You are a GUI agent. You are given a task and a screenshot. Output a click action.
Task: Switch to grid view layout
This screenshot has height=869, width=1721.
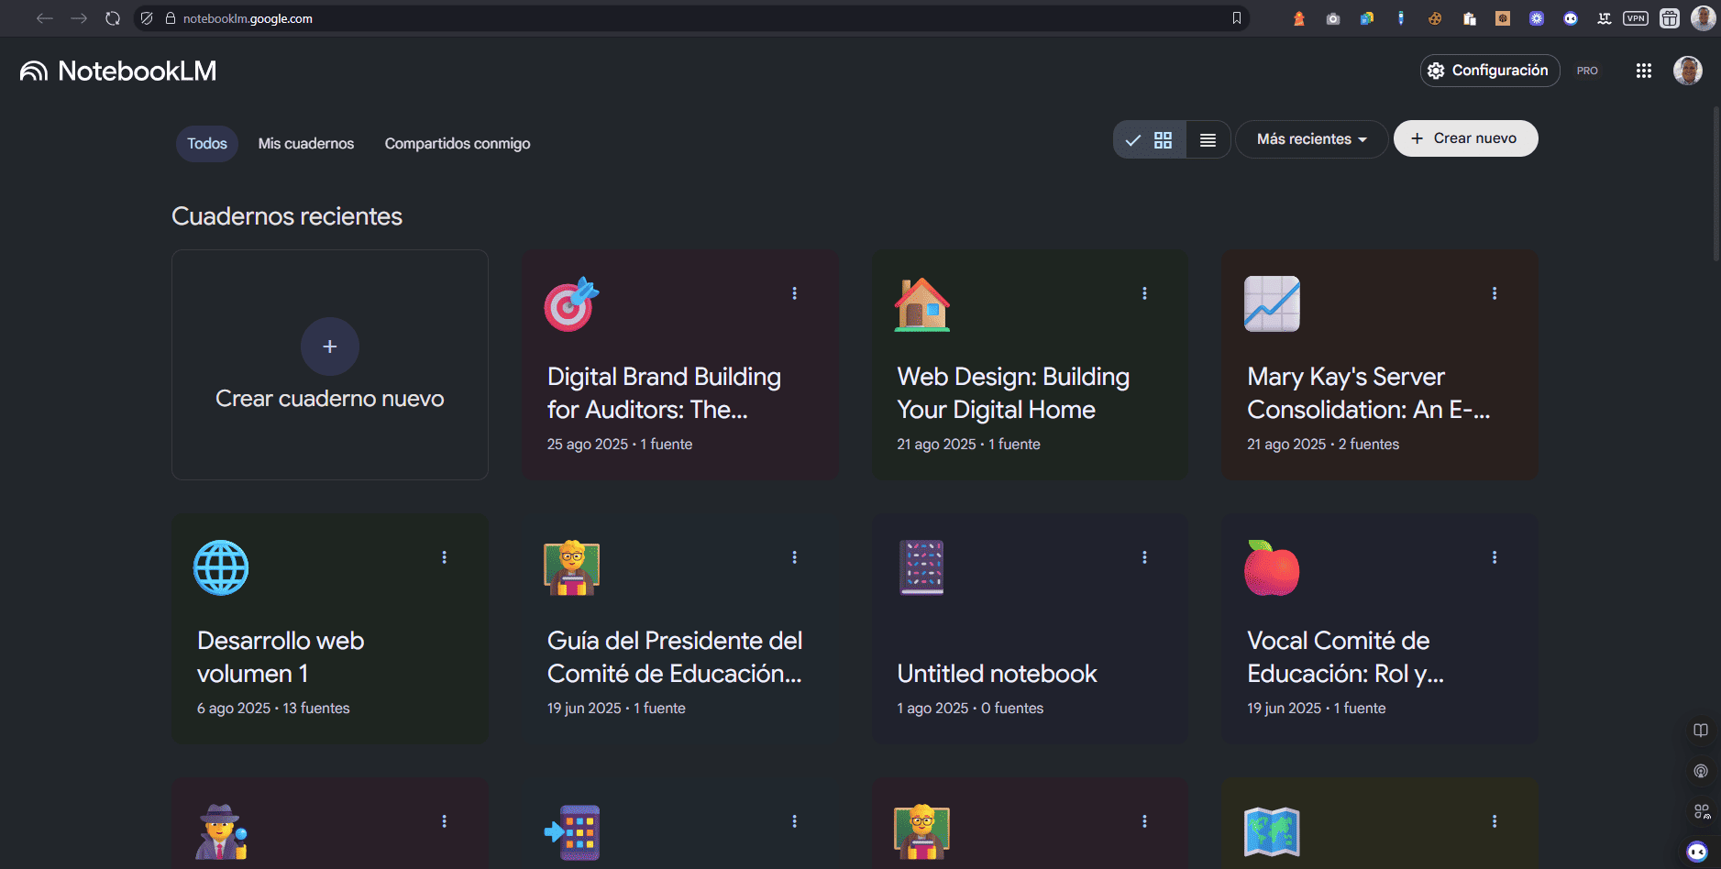(1162, 140)
